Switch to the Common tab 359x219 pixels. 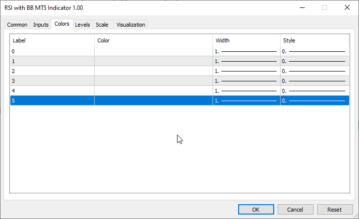(x=17, y=25)
